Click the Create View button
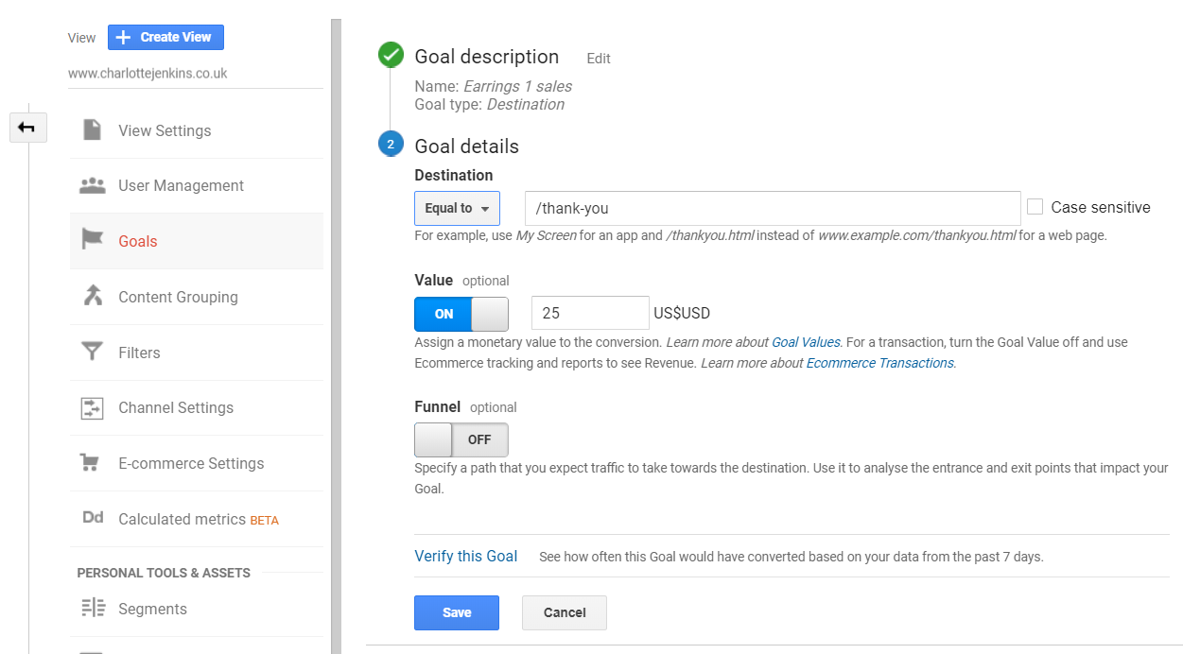Image resolution: width=1183 pixels, height=654 pixels. click(165, 37)
